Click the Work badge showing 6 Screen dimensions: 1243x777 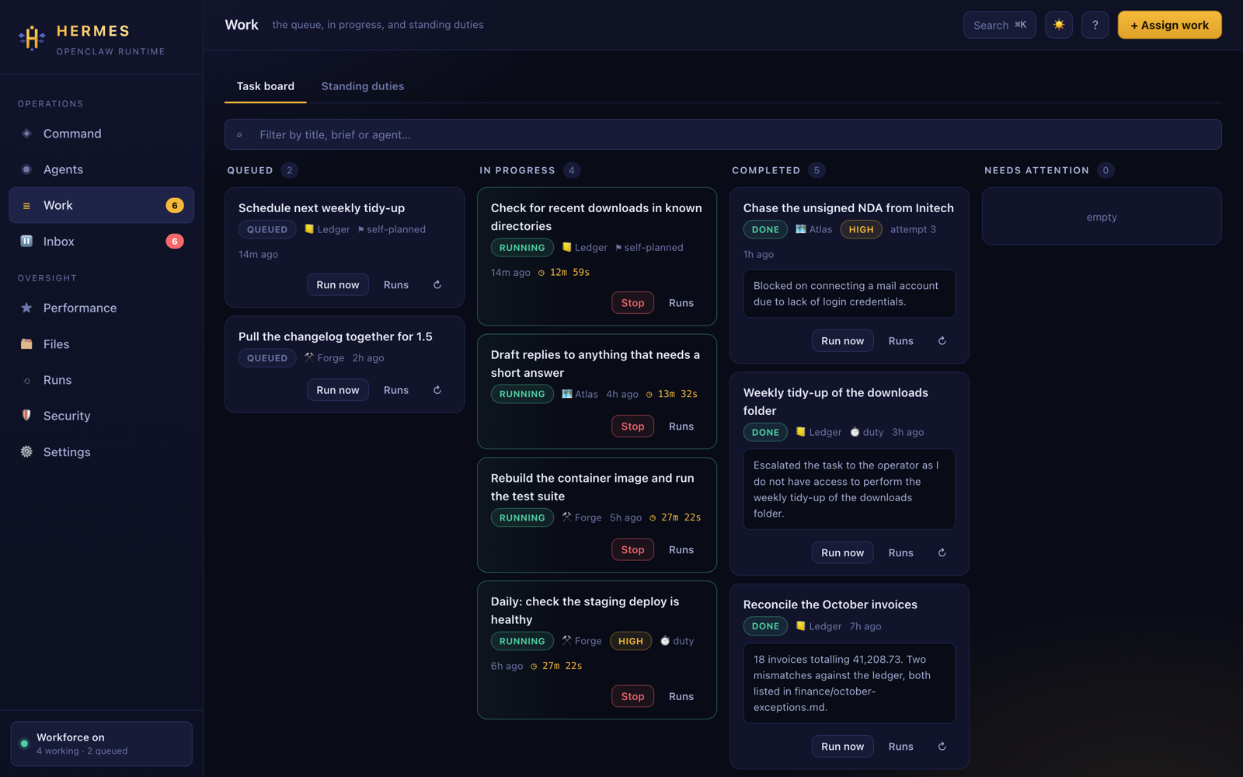coord(175,205)
